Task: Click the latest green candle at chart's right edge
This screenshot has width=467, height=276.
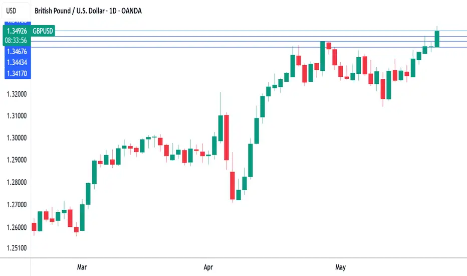Action: tap(437, 39)
